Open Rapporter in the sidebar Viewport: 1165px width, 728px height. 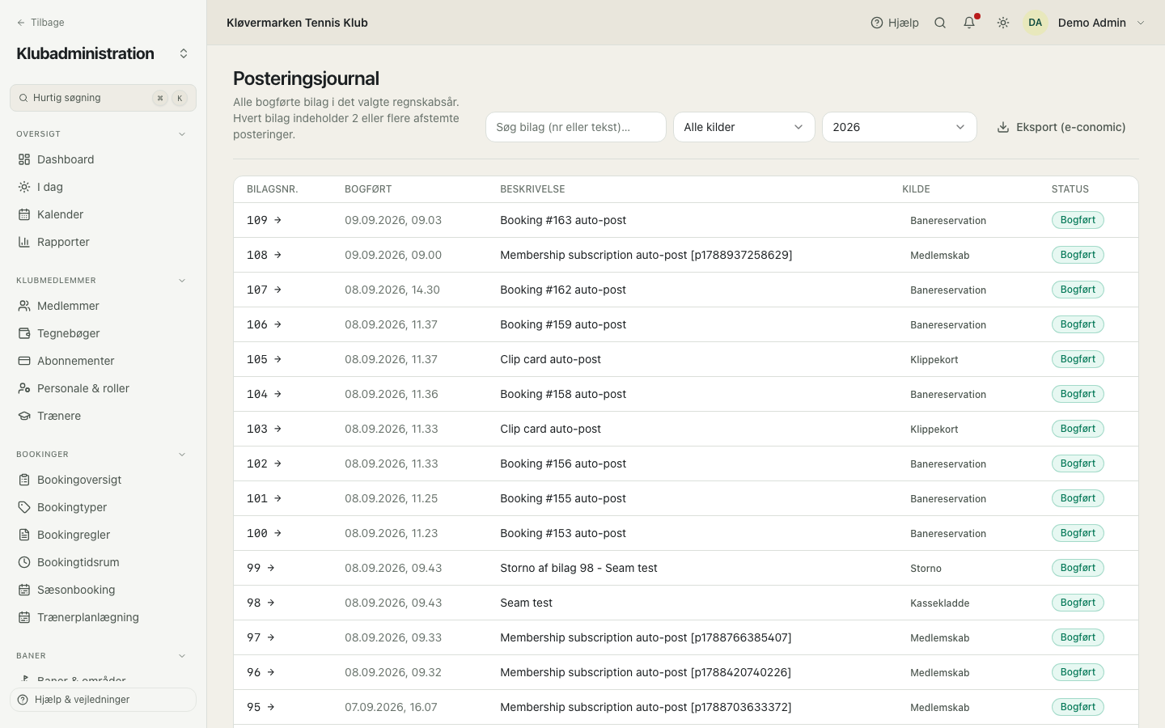click(103, 242)
